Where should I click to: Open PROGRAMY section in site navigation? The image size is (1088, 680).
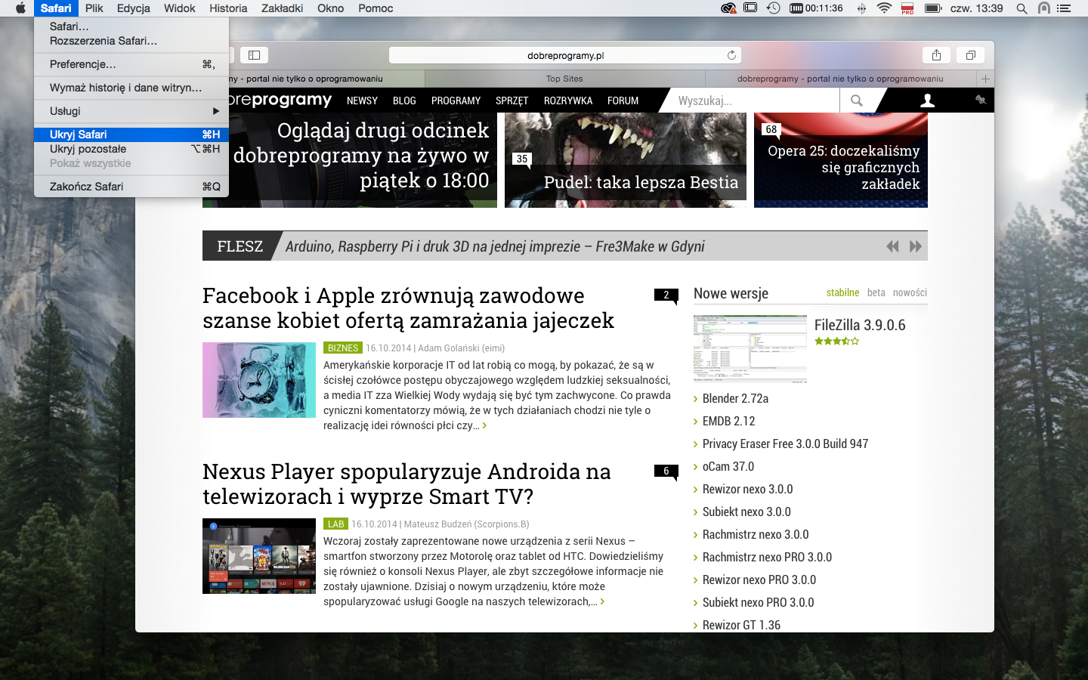coord(456,100)
